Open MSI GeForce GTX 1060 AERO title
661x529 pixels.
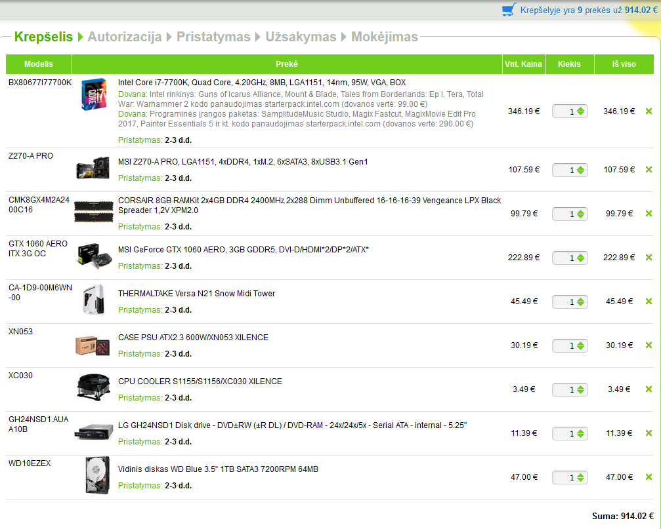(244, 250)
